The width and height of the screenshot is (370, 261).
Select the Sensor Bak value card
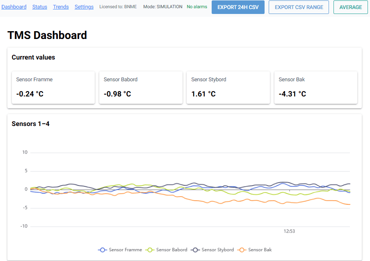click(x=316, y=87)
